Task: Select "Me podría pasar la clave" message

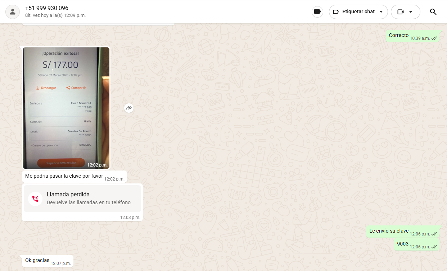Action: [64, 176]
